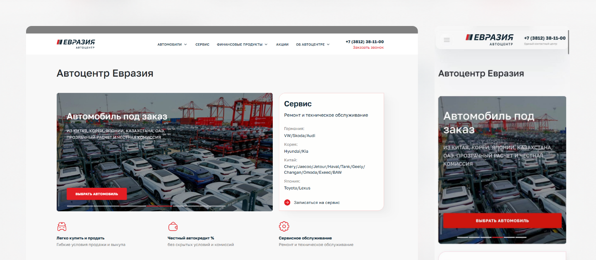Click the Евразия logo in the desktop header
The width and height of the screenshot is (596, 260).
point(76,44)
